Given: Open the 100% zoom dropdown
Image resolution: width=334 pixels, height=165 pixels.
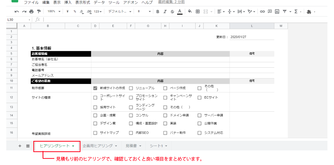Looking at the screenshot, I should (x=54, y=12).
